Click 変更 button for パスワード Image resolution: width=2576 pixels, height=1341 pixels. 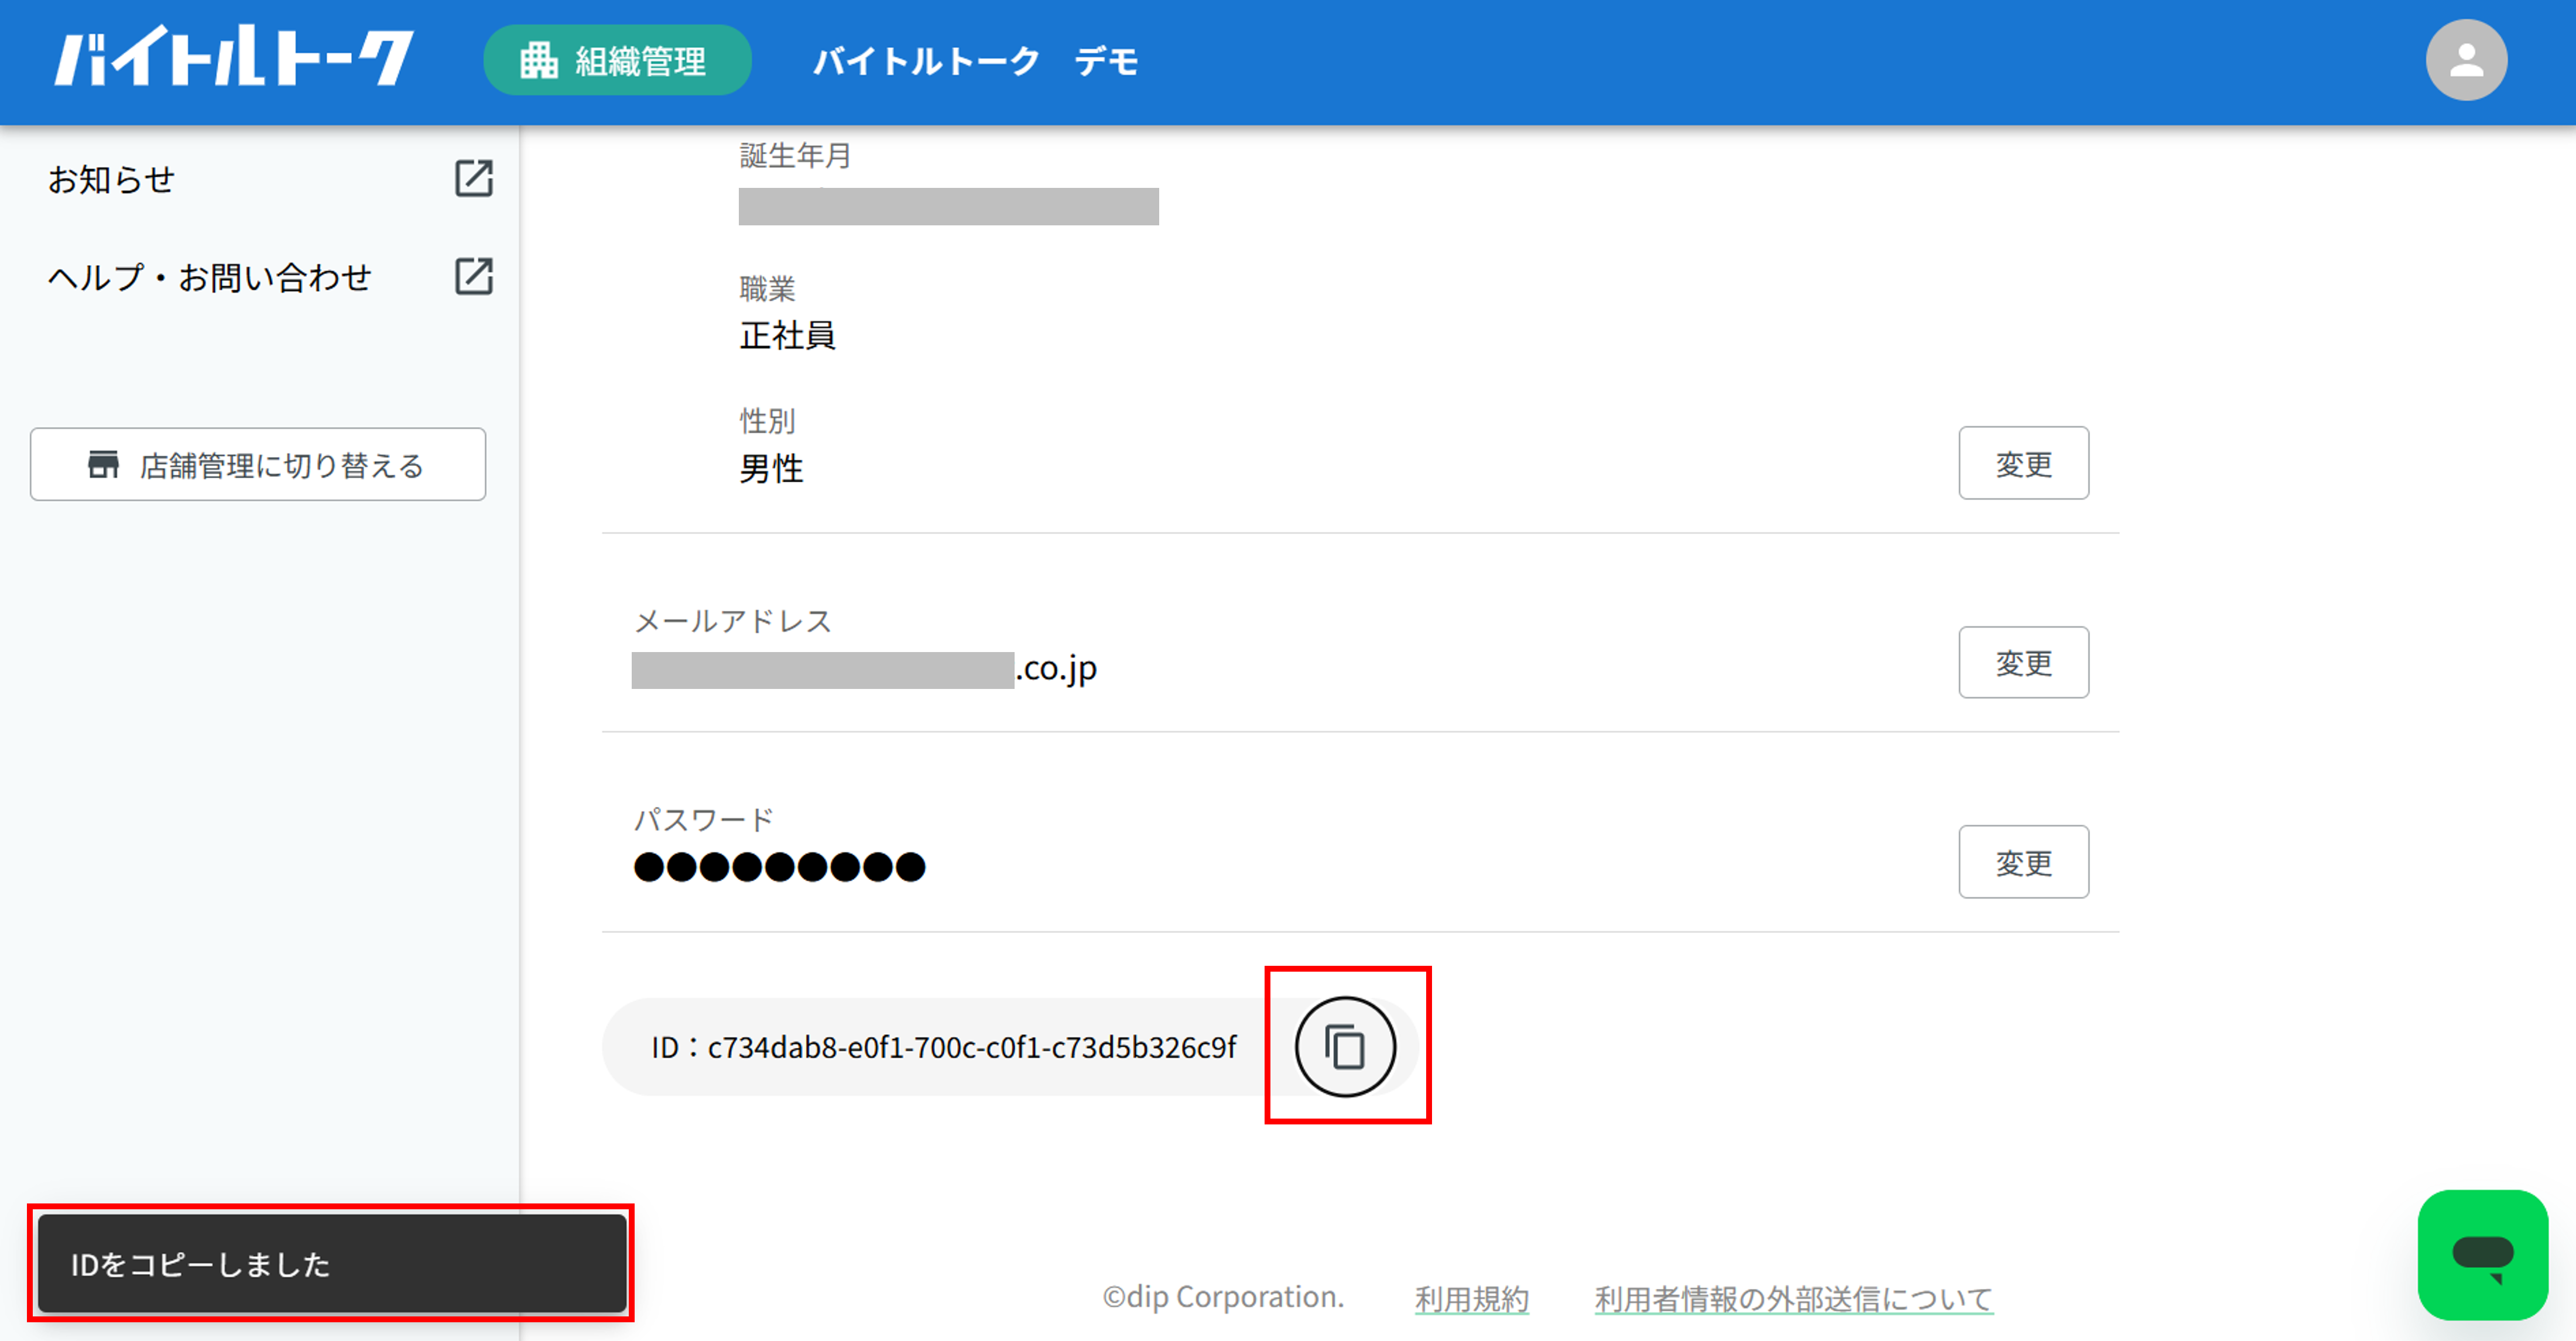pyautogui.click(x=2023, y=861)
